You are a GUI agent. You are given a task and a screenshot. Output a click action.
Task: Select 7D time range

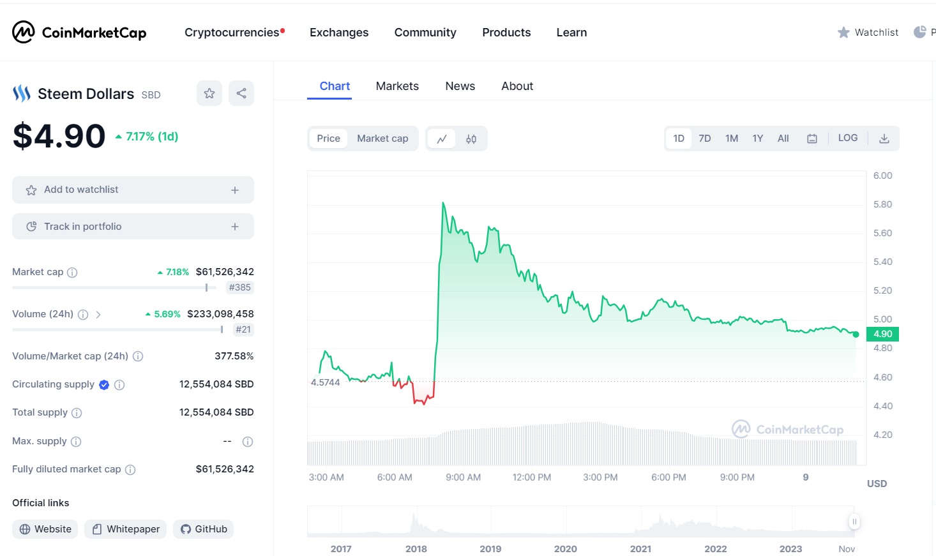pos(705,139)
